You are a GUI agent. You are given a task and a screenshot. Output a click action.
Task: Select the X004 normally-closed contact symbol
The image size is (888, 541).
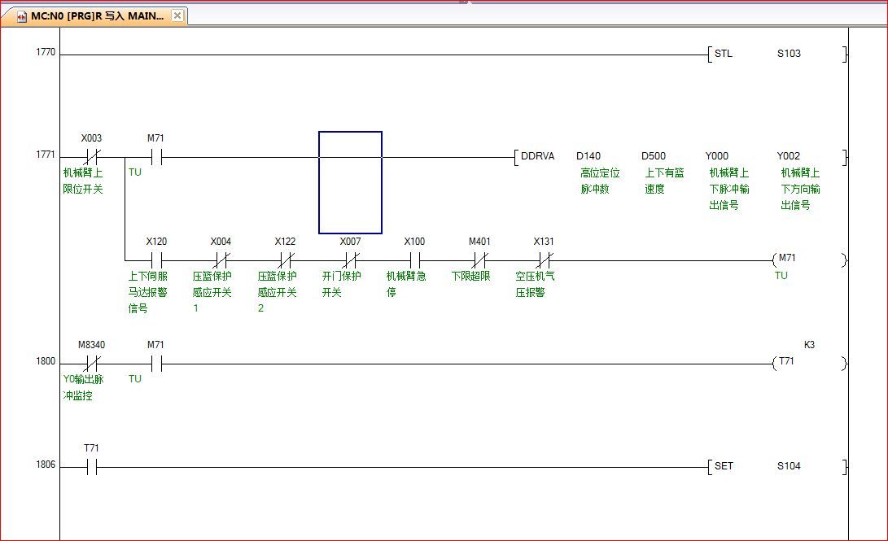point(221,260)
